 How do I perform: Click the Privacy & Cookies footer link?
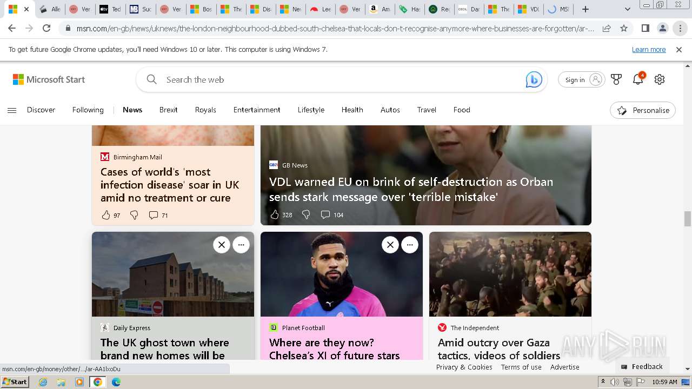coord(464,367)
